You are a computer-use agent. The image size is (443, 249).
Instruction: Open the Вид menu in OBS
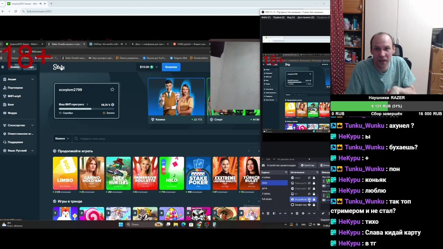(291, 17)
